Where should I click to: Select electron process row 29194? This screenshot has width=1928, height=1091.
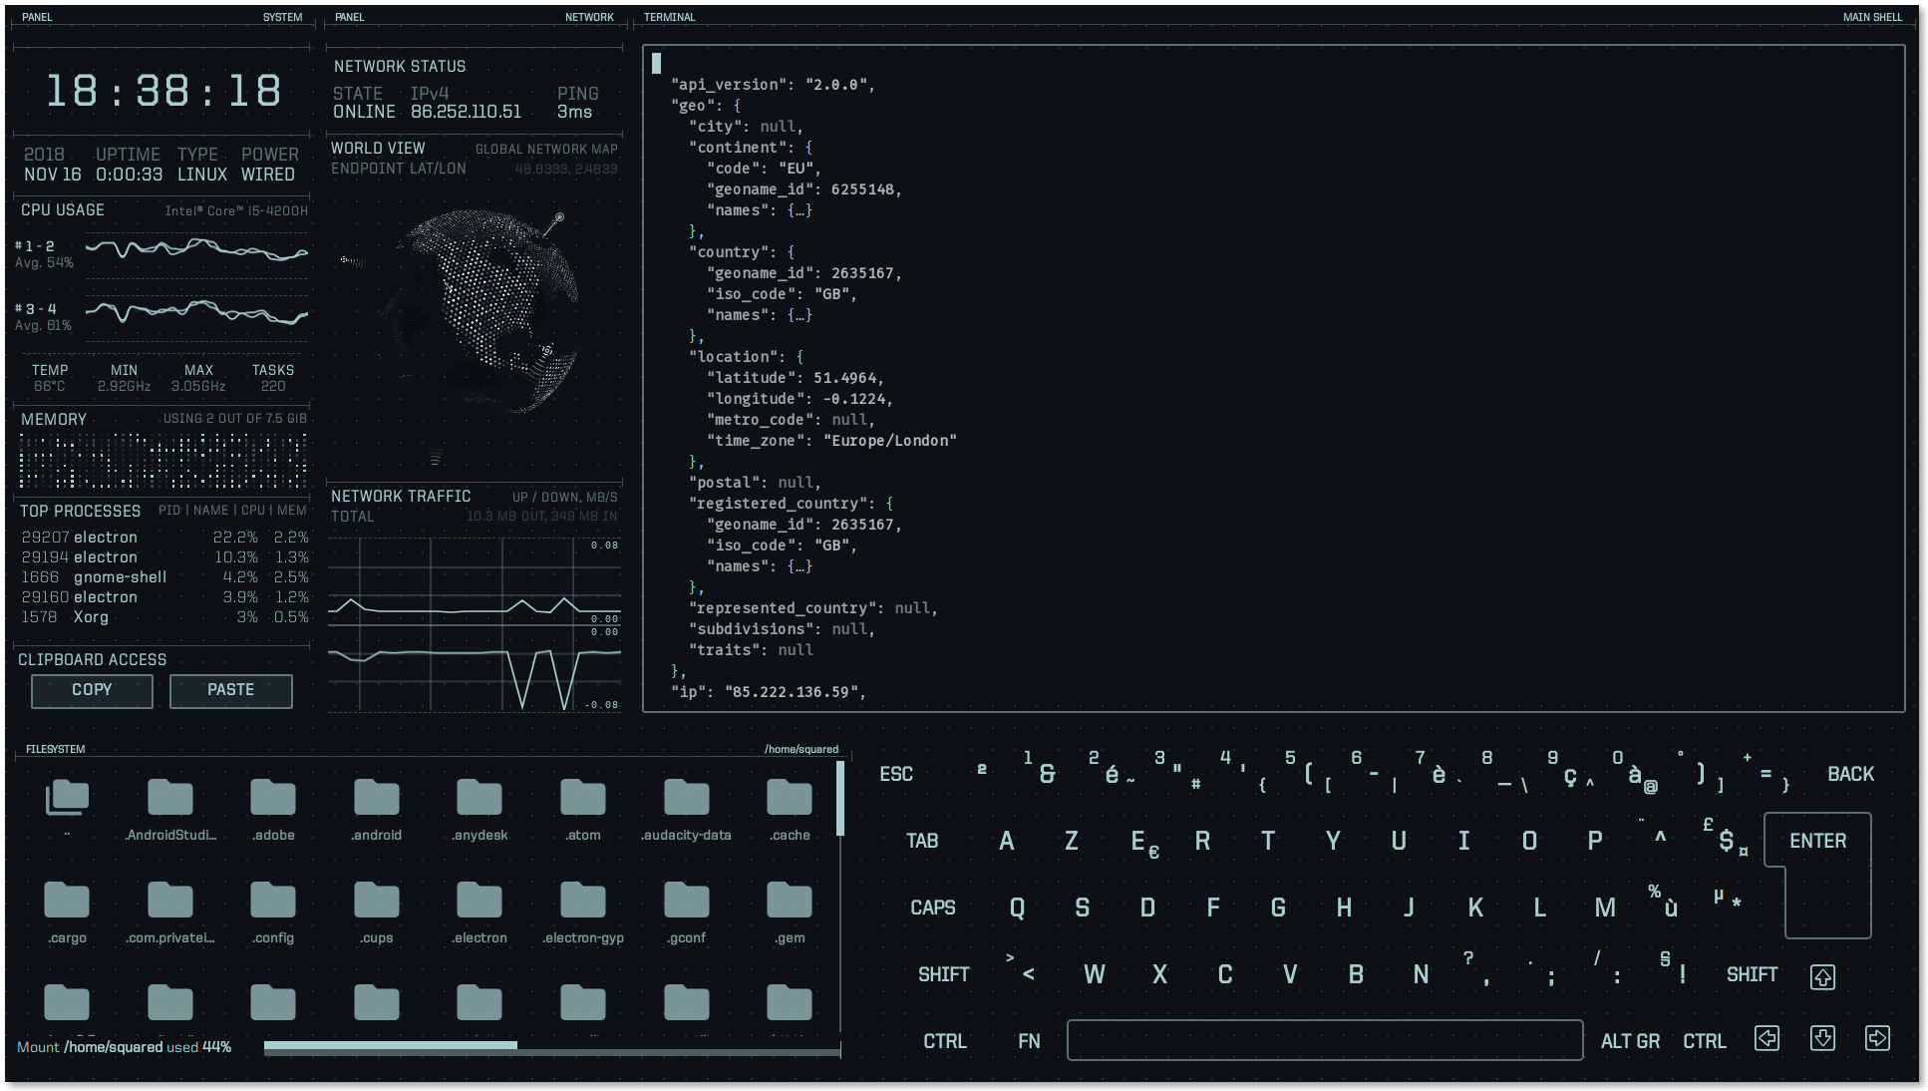(x=164, y=557)
